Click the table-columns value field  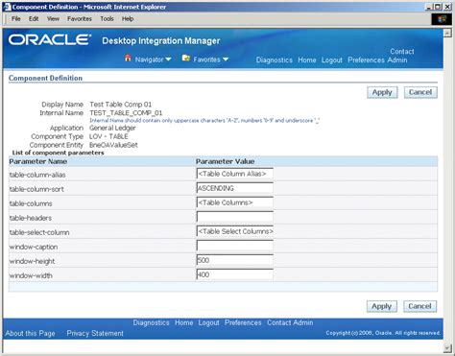(x=235, y=202)
